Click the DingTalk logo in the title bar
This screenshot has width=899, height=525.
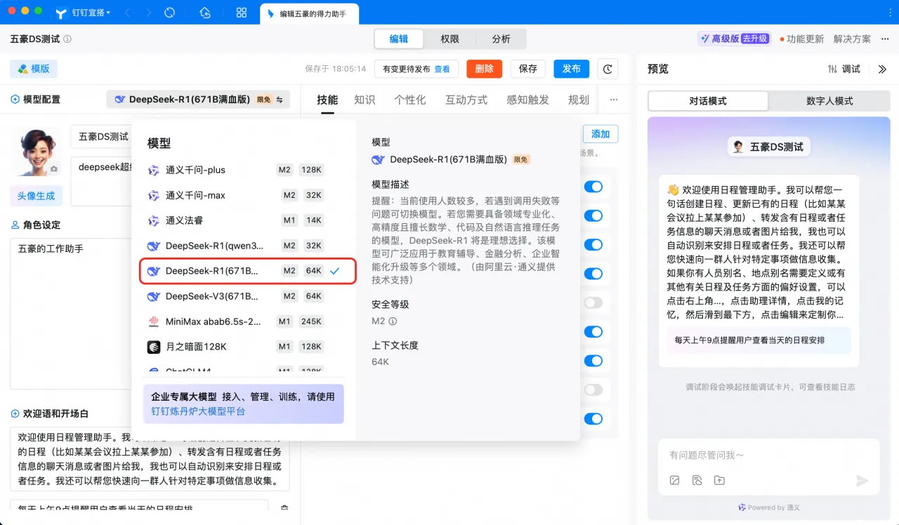tap(60, 13)
